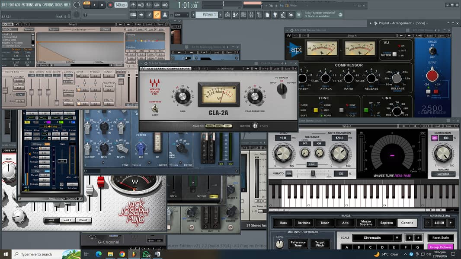Open the Playlist view icon
The image size is (461, 259).
(227, 15)
